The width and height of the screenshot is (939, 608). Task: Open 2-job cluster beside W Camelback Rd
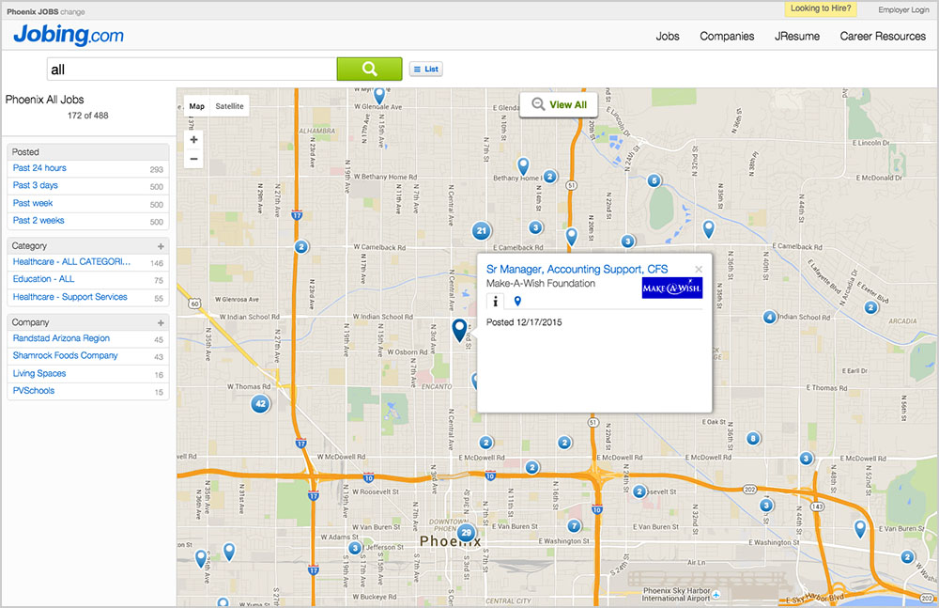click(301, 246)
